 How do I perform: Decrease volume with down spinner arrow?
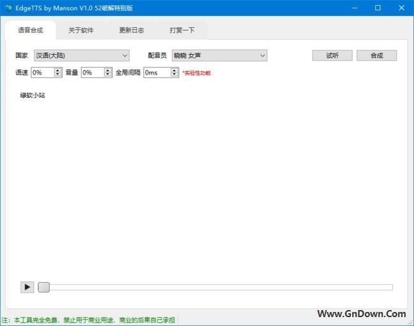[x=108, y=75]
